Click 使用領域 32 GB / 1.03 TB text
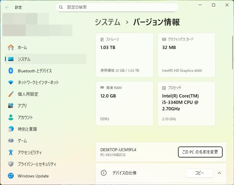The width and height of the screenshot is (234, 185). click(120, 70)
